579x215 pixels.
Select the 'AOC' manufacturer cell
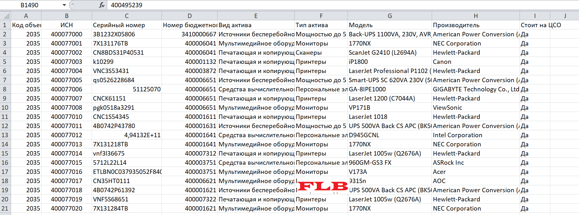(x=476, y=181)
